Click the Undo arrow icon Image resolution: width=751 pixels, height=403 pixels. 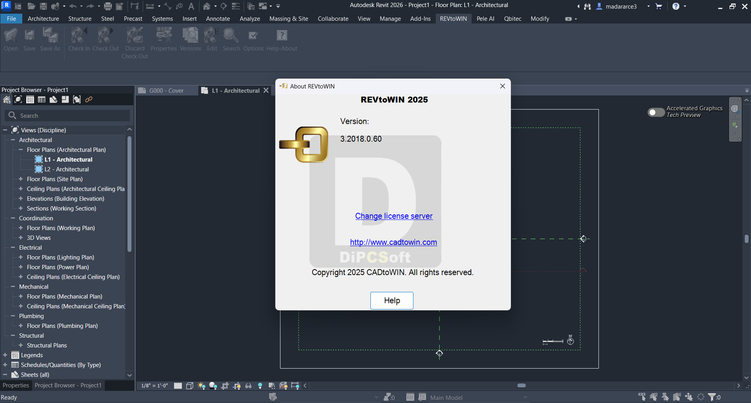73,6
